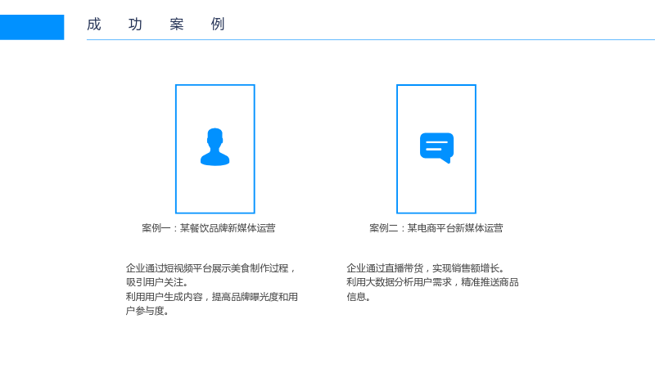This screenshot has width=655, height=368.
Task: Click the text 信息。 in right paragraph
Action: point(359,297)
